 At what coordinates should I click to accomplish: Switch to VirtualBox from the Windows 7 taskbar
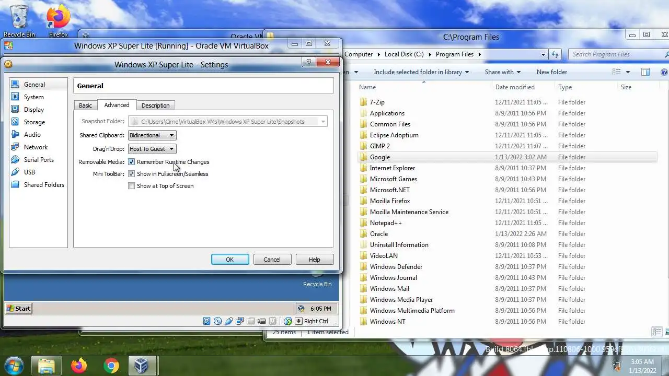141,366
